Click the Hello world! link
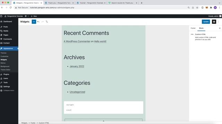 coord(100,41)
